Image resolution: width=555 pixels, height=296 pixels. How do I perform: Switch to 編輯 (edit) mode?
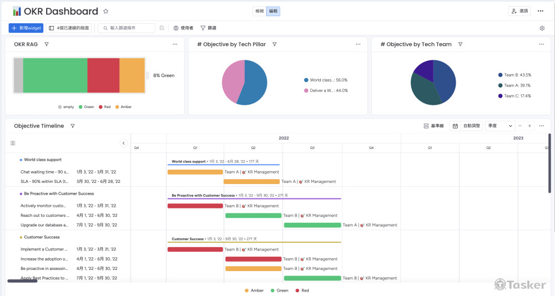273,11
